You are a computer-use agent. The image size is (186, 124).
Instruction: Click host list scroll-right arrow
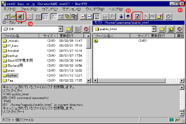(182, 81)
